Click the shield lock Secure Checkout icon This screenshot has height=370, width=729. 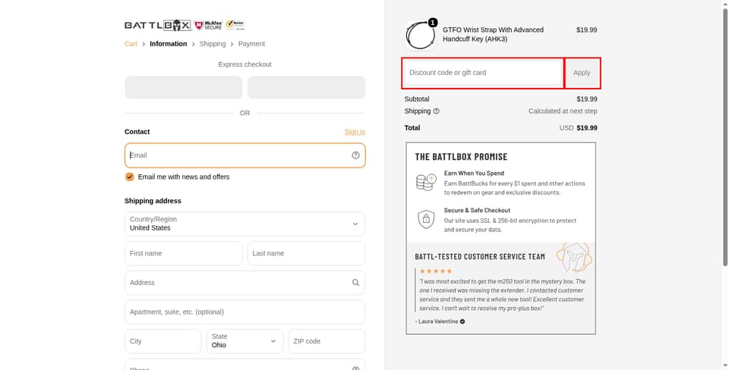tap(426, 219)
